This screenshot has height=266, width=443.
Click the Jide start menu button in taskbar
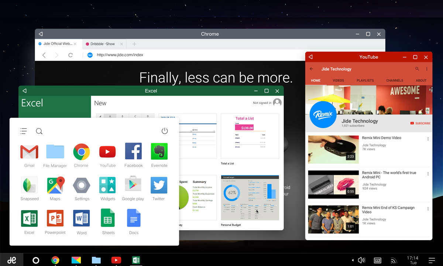point(11,260)
